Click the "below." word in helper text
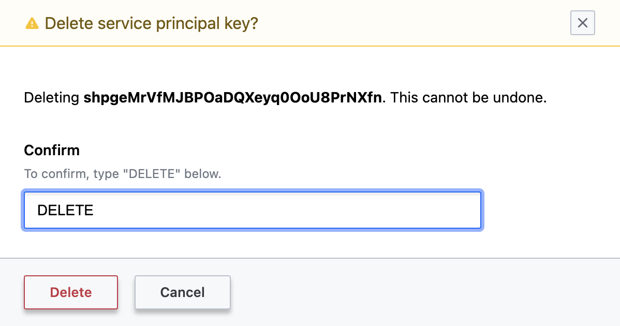This screenshot has height=326, width=620. click(202, 174)
